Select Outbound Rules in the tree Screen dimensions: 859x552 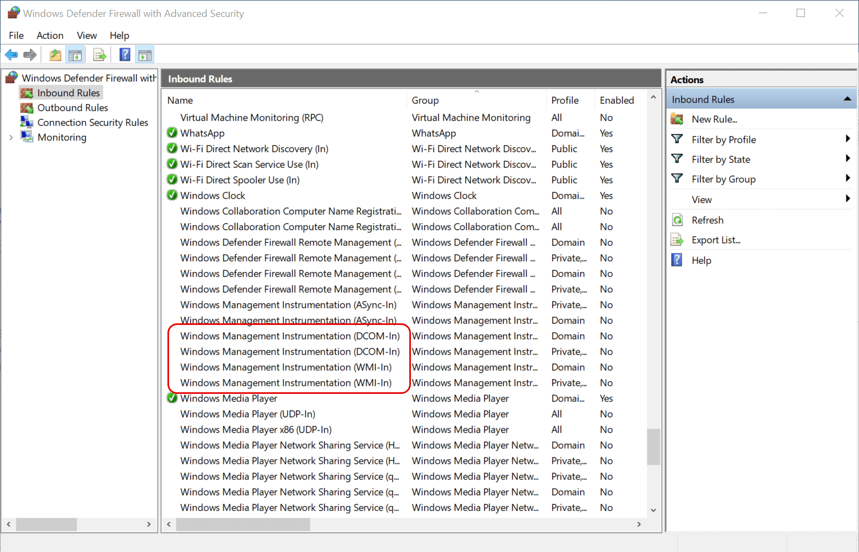tap(72, 108)
